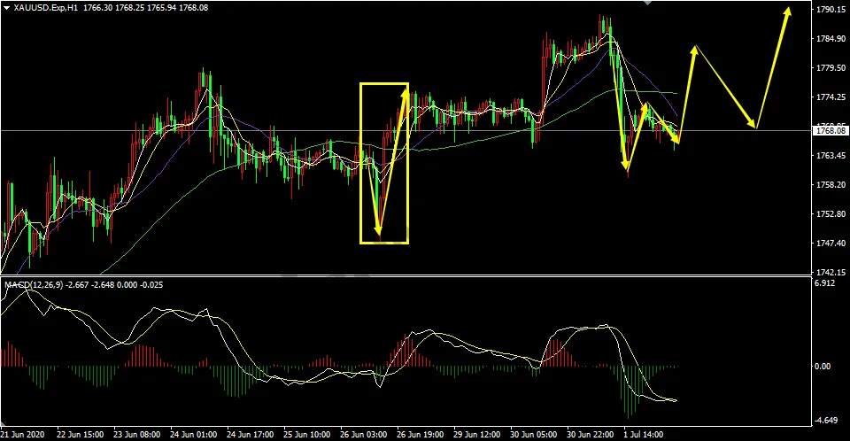This screenshot has height=441, width=850.
Task: Click the 23 Jun 08:00 time label
Action: [x=136, y=435]
